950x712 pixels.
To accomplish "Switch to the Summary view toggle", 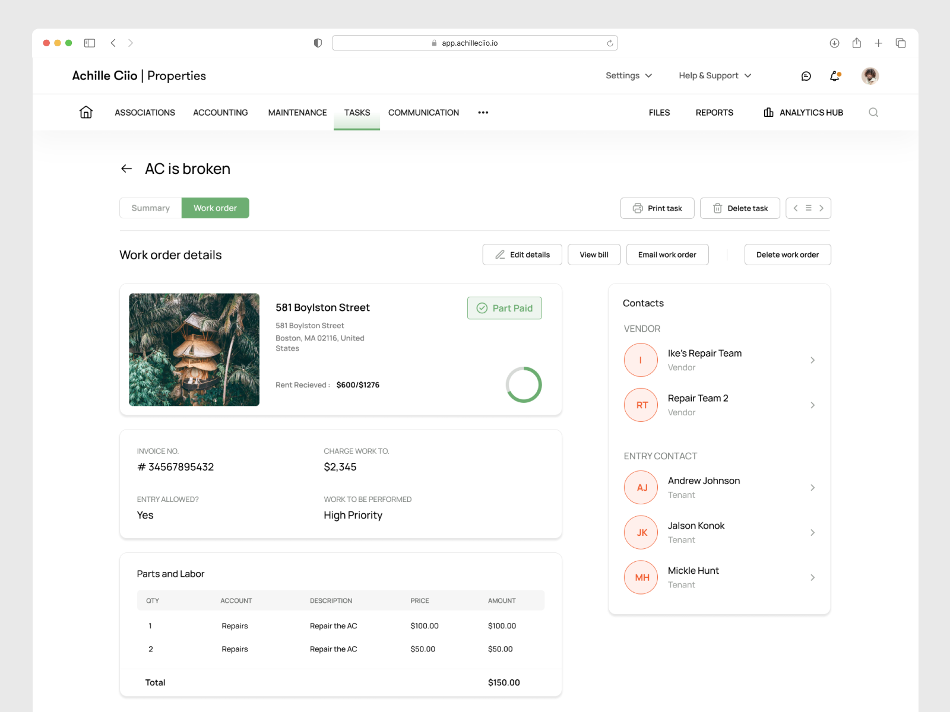I will (150, 208).
